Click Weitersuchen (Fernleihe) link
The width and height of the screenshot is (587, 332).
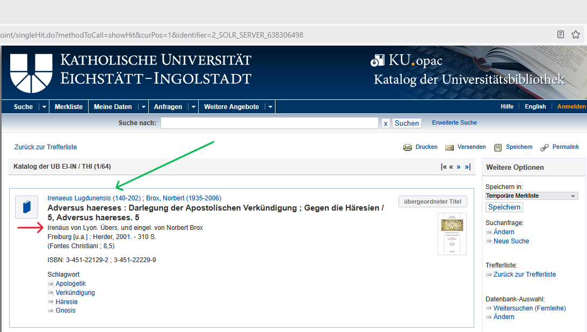(x=530, y=308)
